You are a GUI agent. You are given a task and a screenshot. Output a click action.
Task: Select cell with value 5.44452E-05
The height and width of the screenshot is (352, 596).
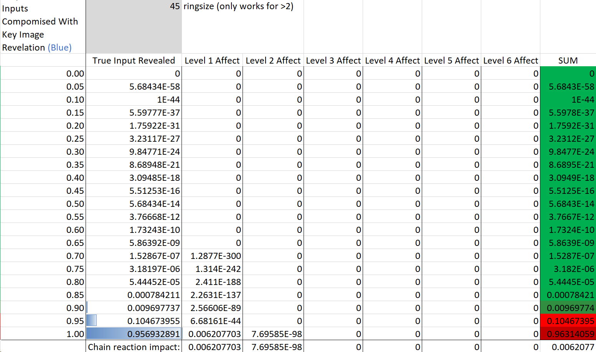pyautogui.click(x=134, y=282)
